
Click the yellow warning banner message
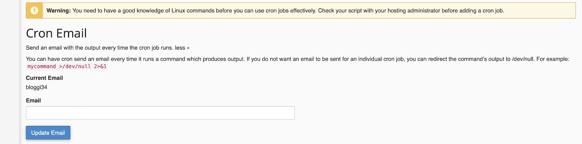[301, 11]
